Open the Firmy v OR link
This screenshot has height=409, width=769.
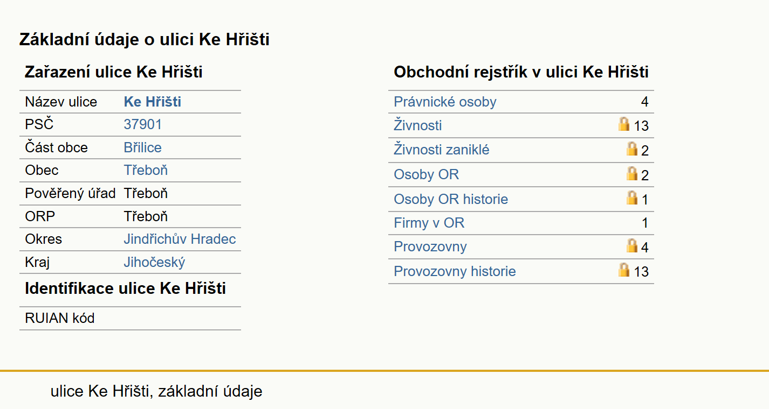[x=429, y=223]
